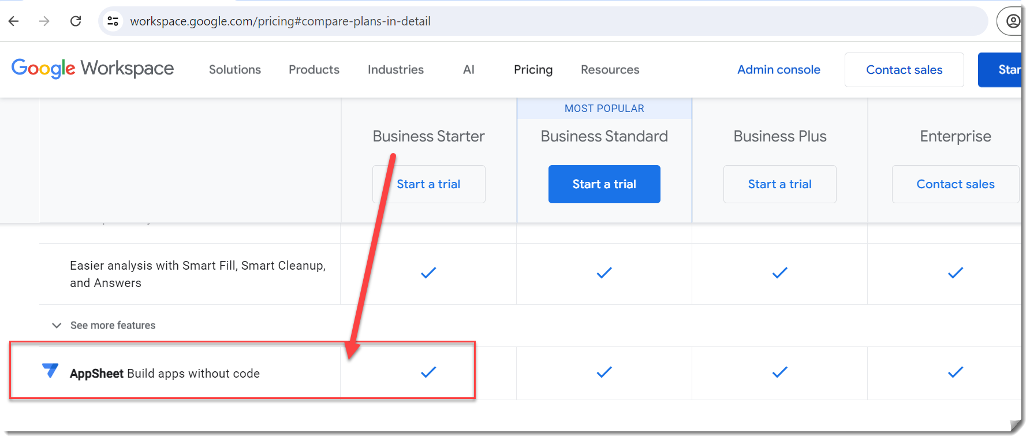The height and width of the screenshot is (440, 1030).
Task: Click the Google Workspace logo
Action: pyautogui.click(x=92, y=69)
